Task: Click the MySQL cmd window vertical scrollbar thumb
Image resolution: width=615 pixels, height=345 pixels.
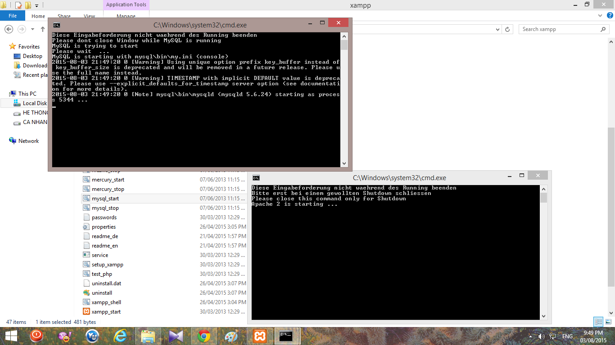Action: click(x=344, y=45)
